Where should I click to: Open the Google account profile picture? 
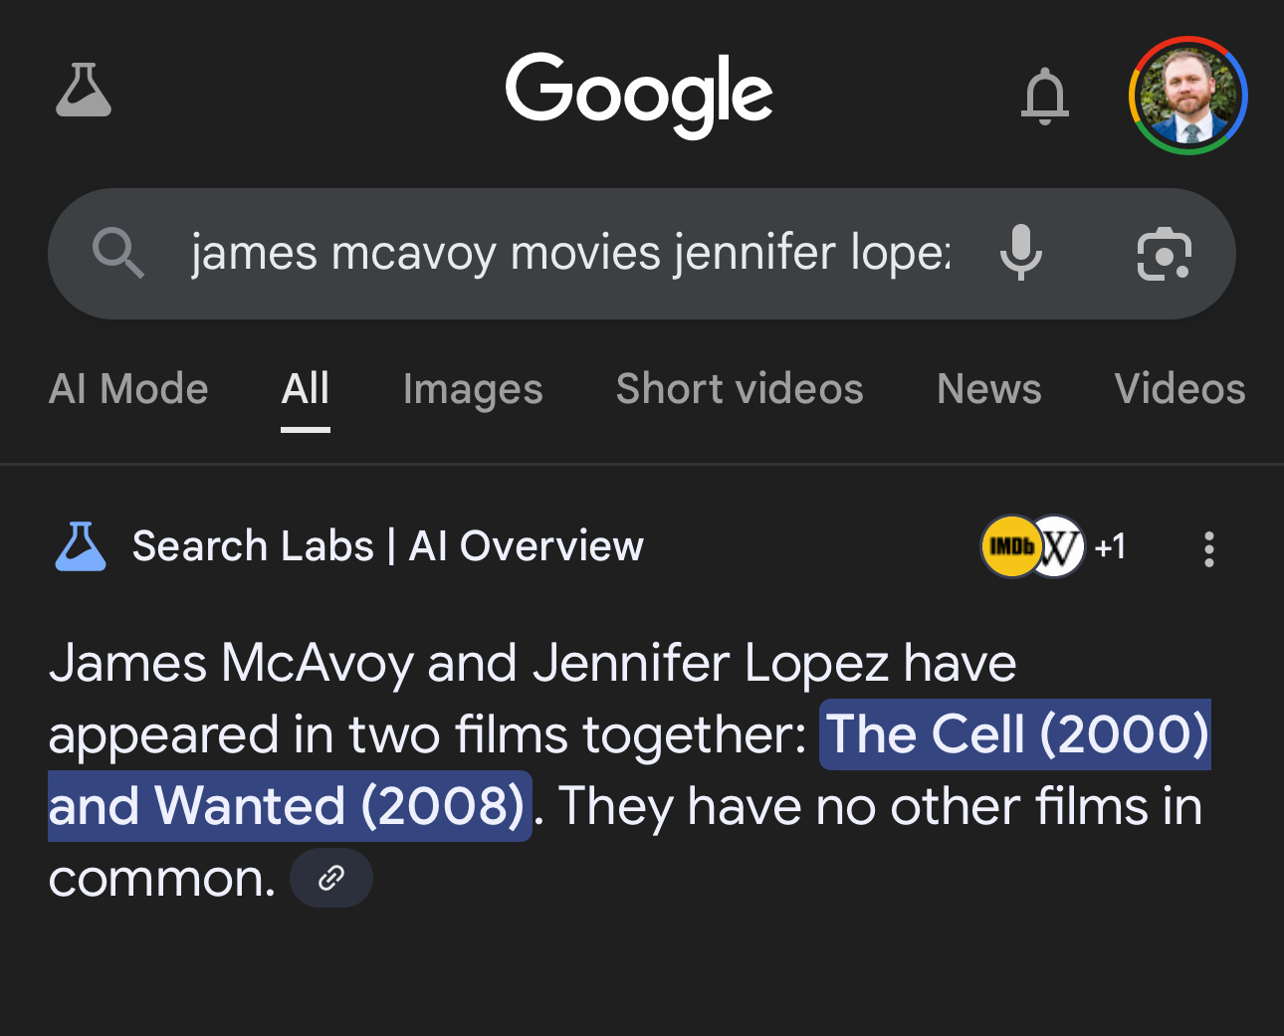(x=1188, y=96)
